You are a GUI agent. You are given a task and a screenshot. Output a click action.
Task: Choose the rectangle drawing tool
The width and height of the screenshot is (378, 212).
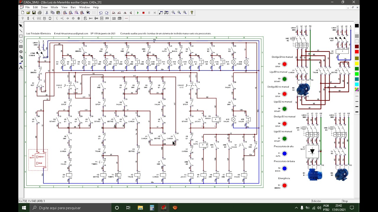[x=21, y=36]
